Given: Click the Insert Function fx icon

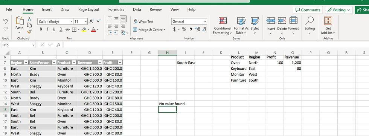Looking at the screenshot, I should tap(58, 45).
